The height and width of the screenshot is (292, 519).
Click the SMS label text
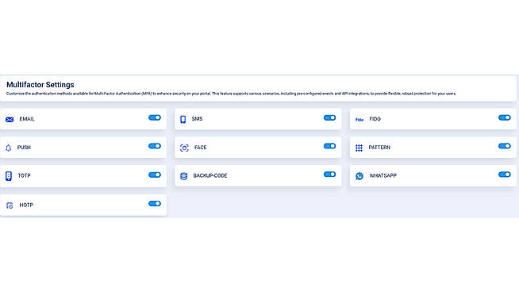click(197, 118)
